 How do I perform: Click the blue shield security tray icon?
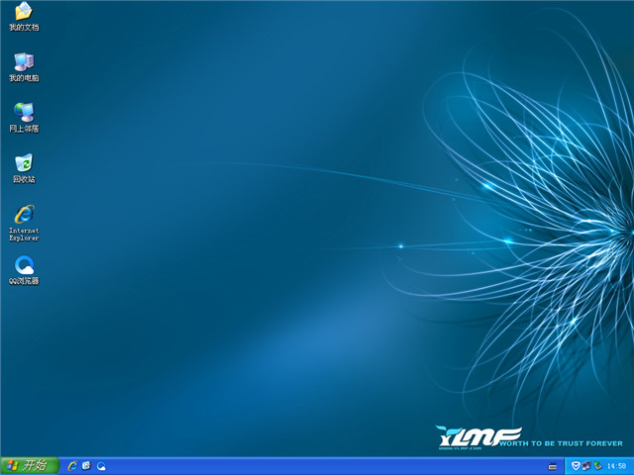point(576,465)
